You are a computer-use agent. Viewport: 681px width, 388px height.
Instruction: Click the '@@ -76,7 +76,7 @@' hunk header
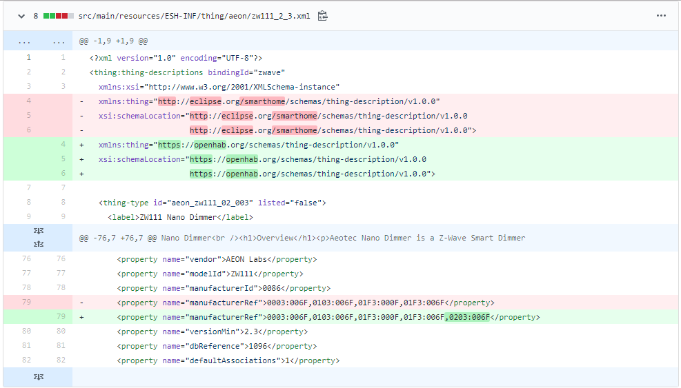(302, 238)
